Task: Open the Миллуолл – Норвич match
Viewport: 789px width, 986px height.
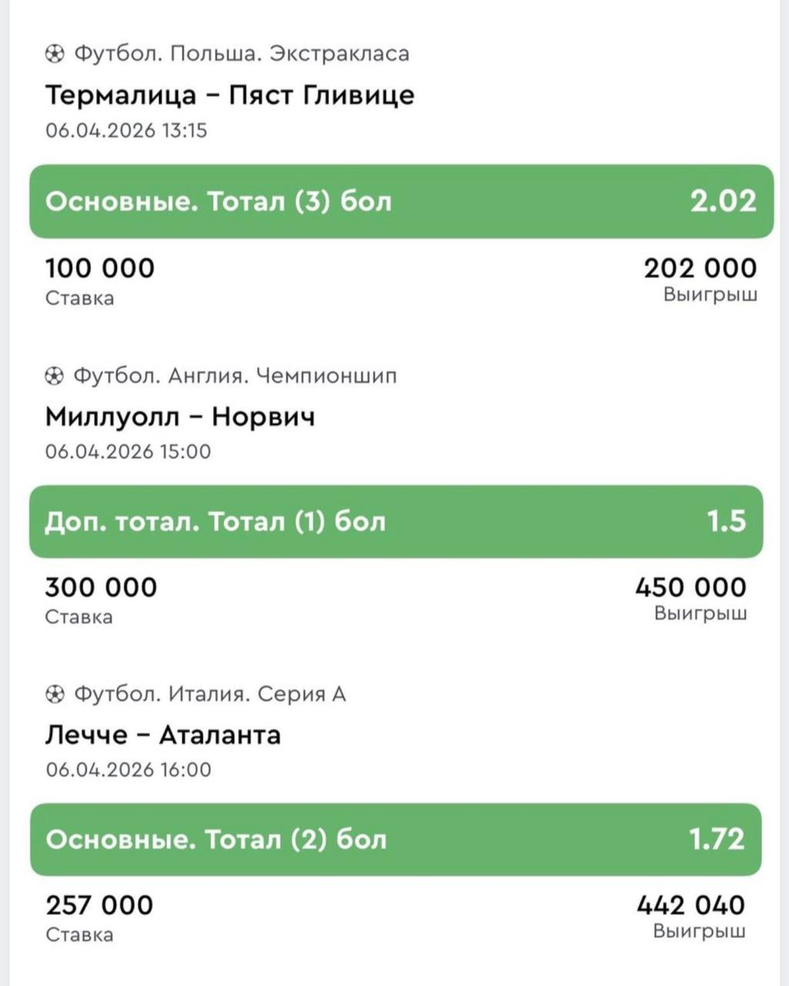Action: coord(180,417)
